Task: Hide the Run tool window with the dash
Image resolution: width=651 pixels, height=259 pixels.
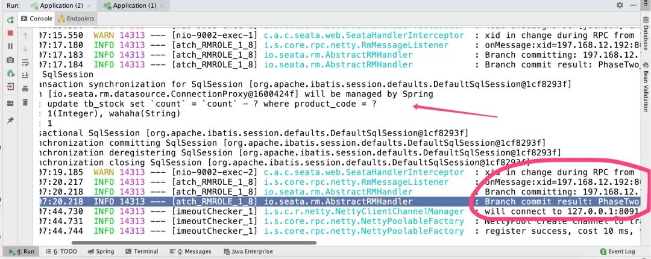Action: tap(633, 5)
